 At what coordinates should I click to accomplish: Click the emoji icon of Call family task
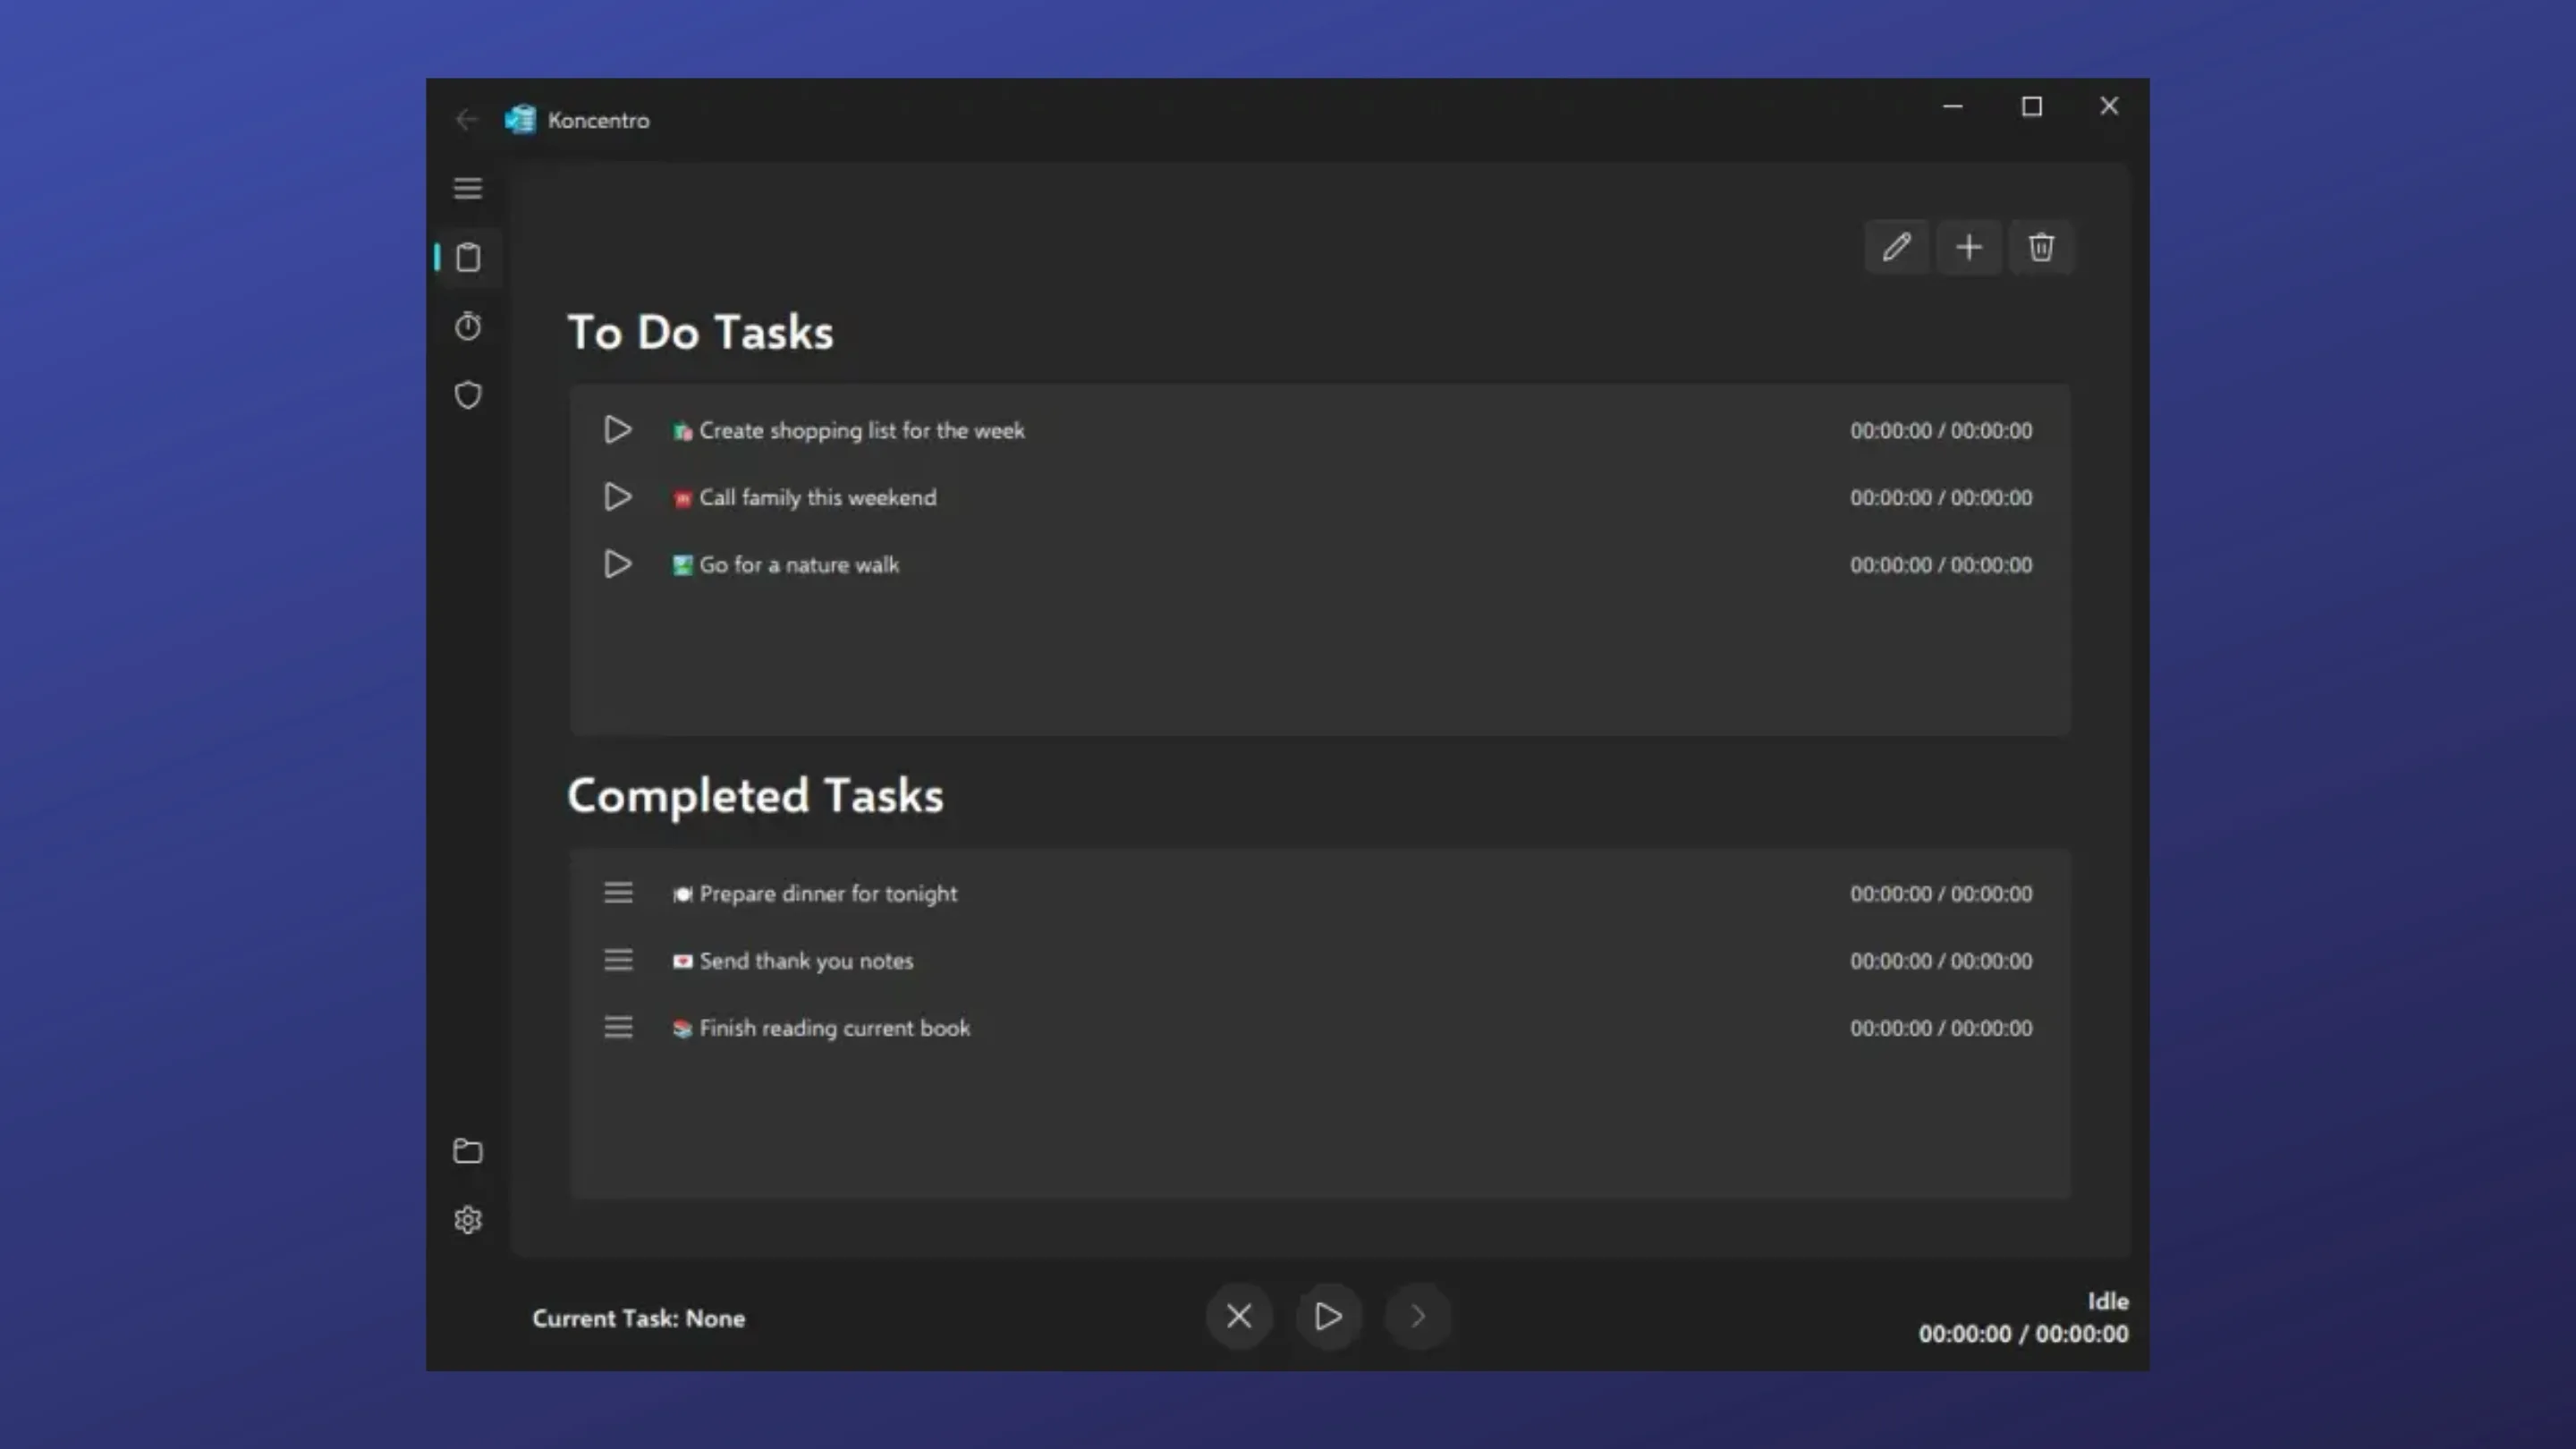682,499
